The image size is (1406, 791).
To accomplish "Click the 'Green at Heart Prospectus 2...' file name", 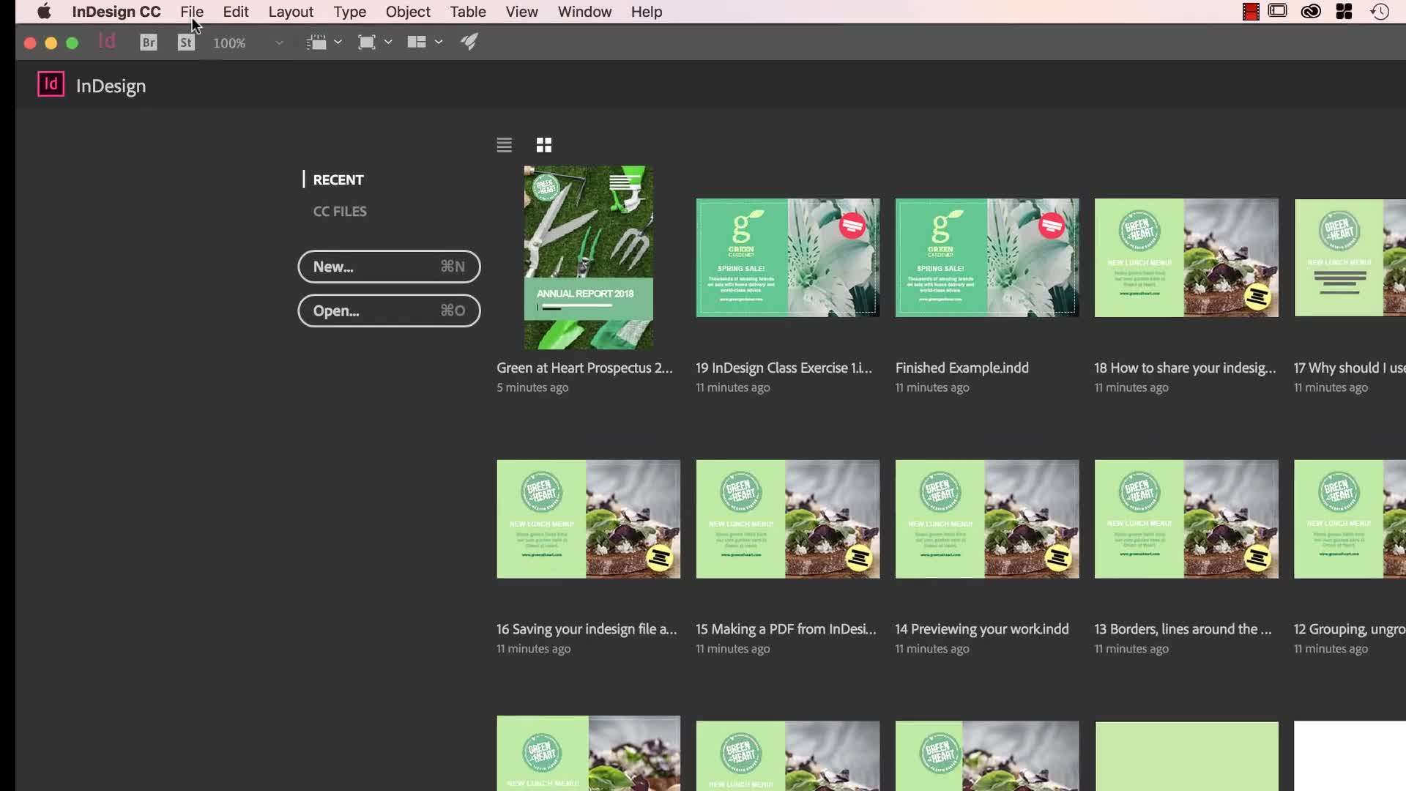I will point(584,368).
